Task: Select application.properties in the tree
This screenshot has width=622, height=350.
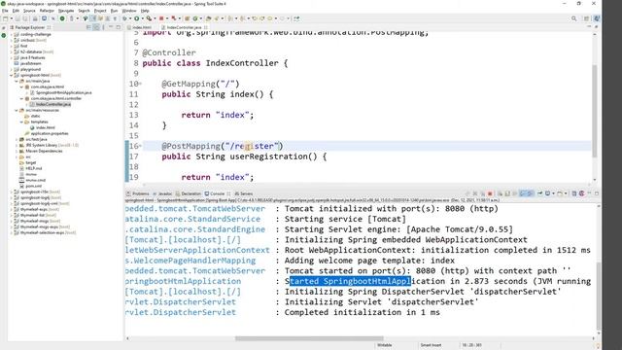Action: 50,133
